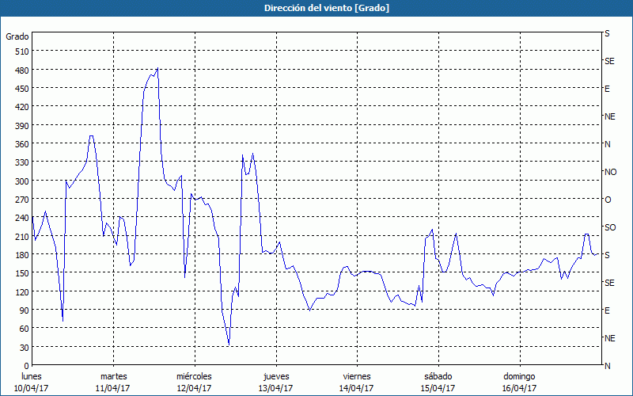Image resolution: width=633 pixels, height=396 pixels.
Task: Select the 'martes' day label
Action: click(x=113, y=376)
